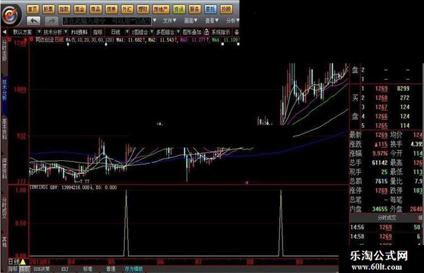
Task: Open the 查看 view menu
Action: pos(211,21)
